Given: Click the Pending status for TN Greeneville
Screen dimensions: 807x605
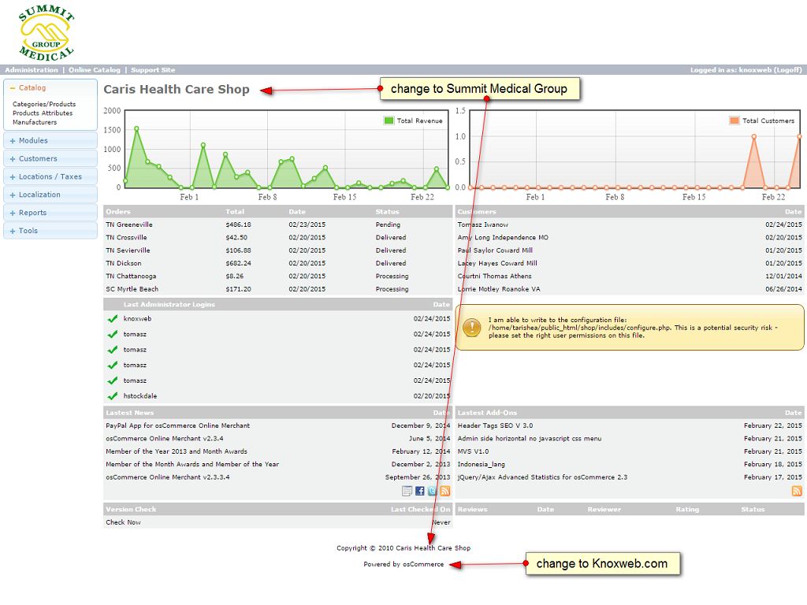Looking at the screenshot, I should 388,225.
